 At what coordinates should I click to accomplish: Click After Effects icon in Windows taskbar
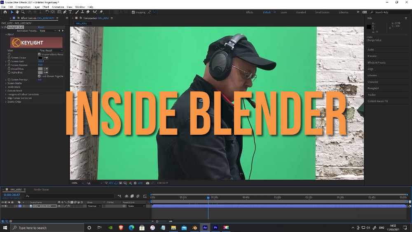click(205, 227)
